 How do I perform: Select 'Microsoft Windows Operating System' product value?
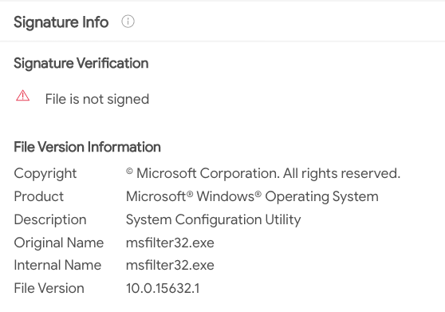(252, 197)
